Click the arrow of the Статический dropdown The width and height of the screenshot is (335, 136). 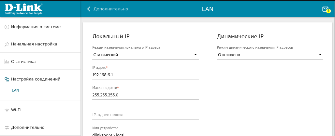pos(195,55)
